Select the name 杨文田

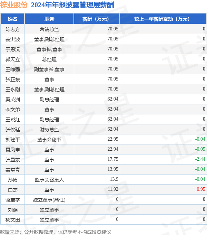(x=13, y=220)
